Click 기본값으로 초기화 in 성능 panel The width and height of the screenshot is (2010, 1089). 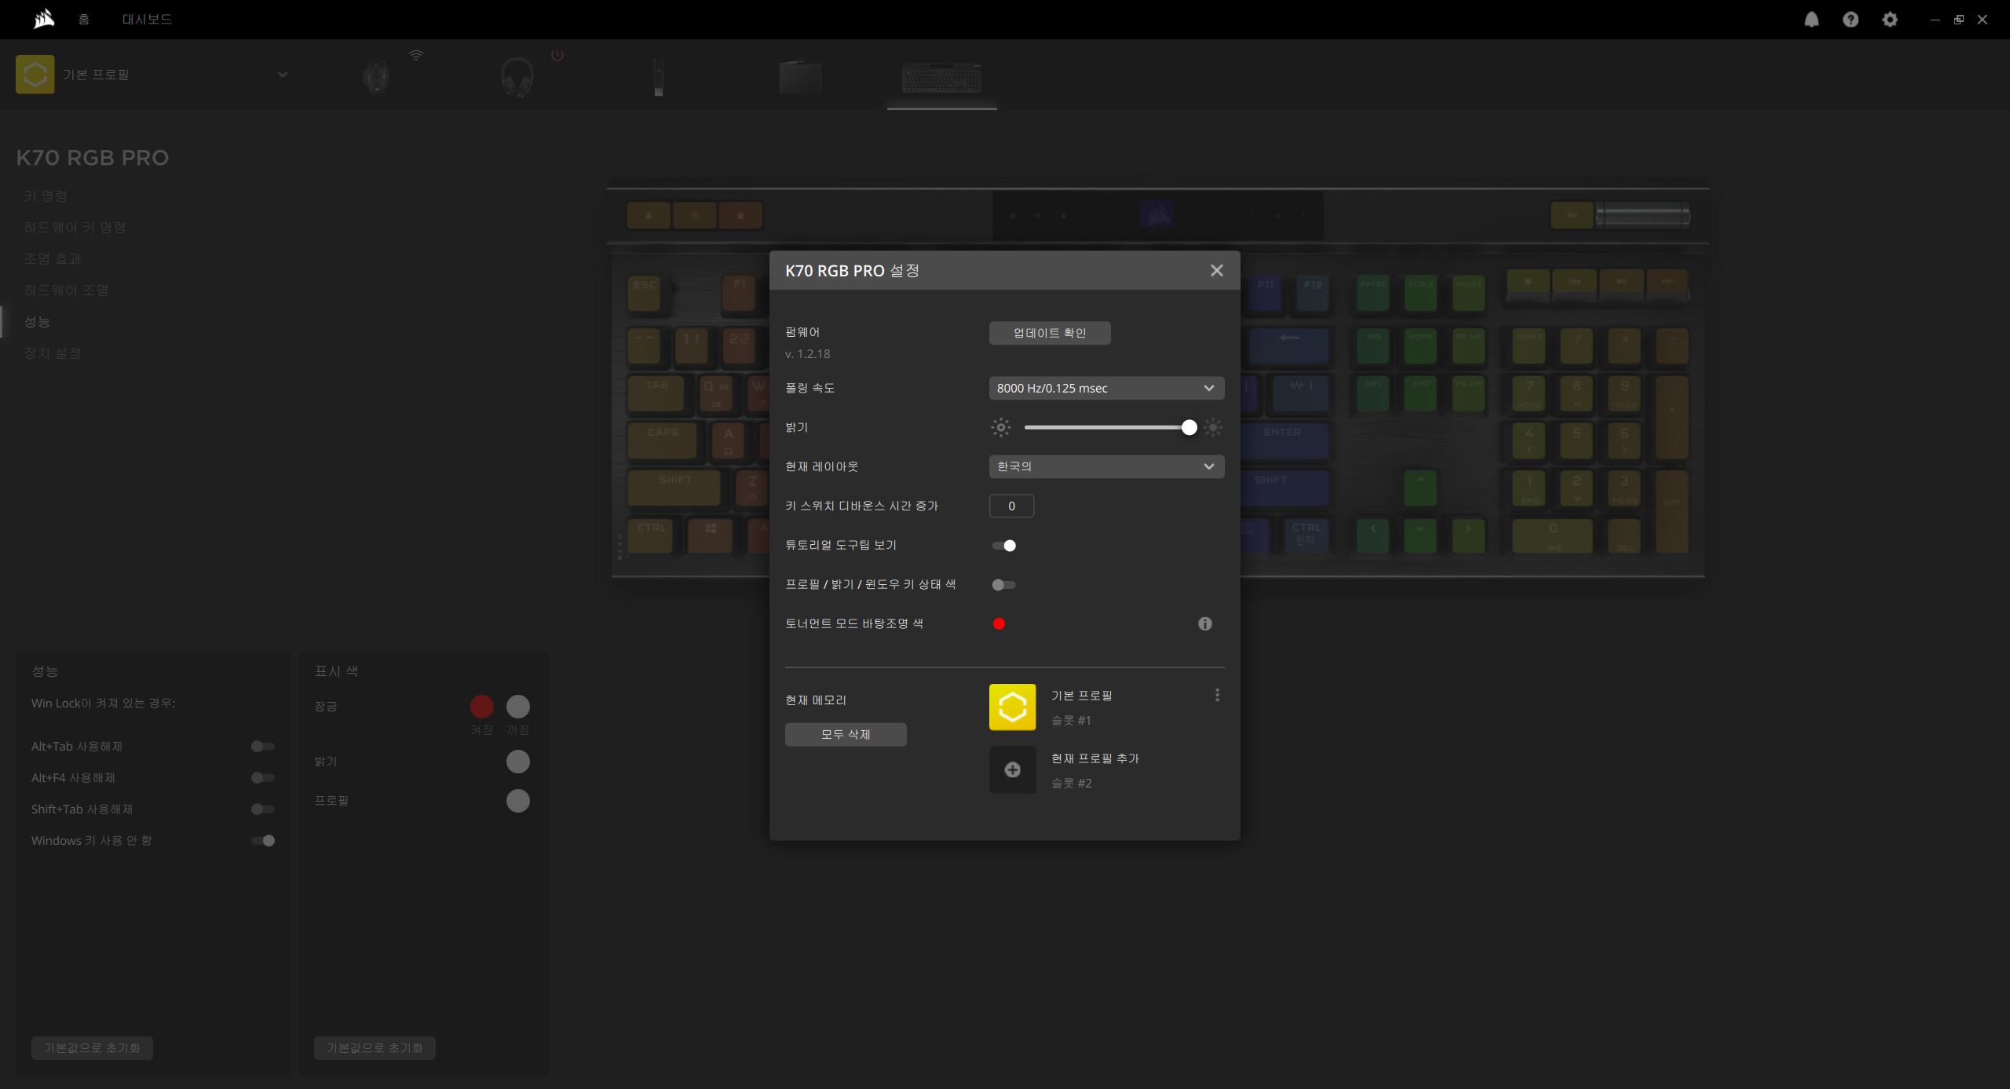point(92,1047)
